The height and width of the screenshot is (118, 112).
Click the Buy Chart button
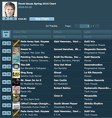click(42, 19)
